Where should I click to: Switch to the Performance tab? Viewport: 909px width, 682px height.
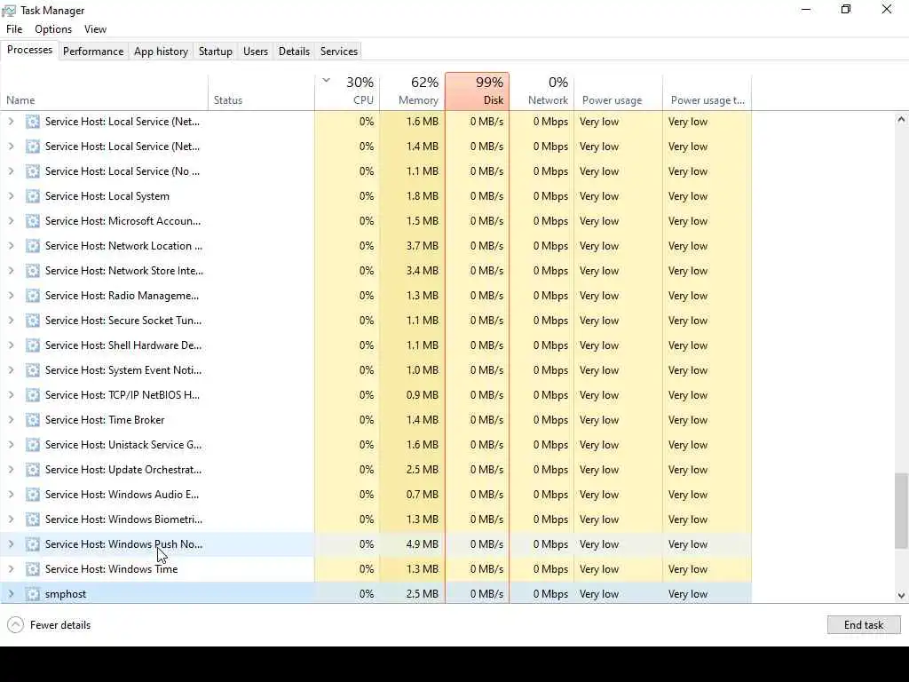click(x=93, y=51)
